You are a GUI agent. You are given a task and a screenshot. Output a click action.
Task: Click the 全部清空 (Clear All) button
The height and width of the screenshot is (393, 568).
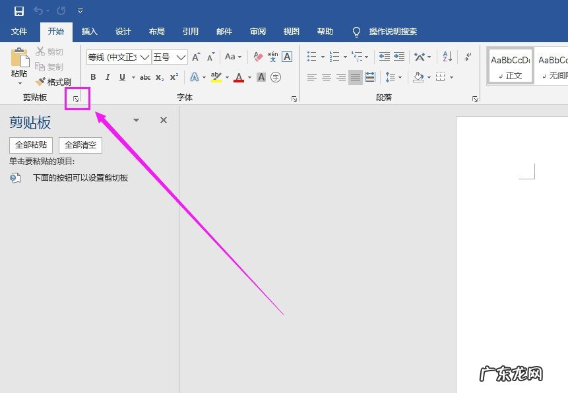80,145
